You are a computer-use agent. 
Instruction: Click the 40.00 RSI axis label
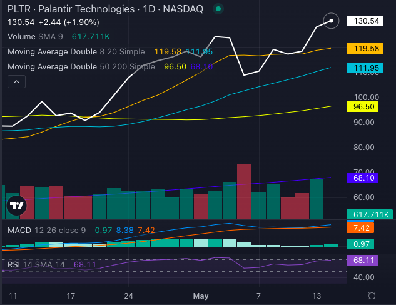(x=364, y=277)
